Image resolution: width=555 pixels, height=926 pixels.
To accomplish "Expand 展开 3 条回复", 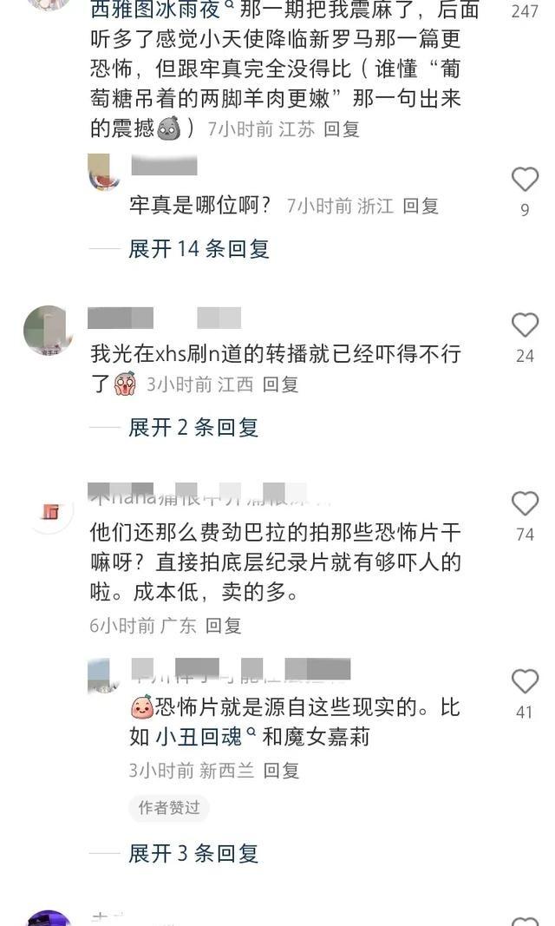I will pos(193,853).
